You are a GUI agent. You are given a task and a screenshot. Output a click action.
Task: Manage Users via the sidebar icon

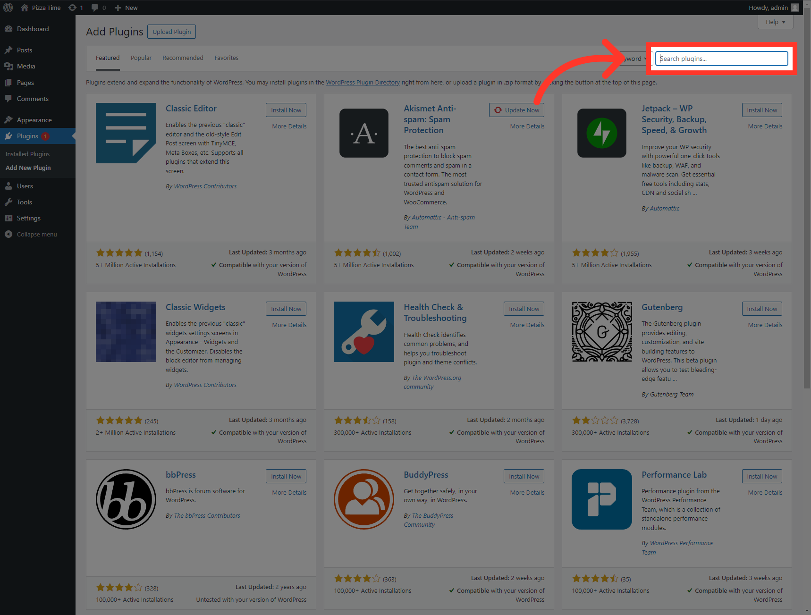click(25, 185)
